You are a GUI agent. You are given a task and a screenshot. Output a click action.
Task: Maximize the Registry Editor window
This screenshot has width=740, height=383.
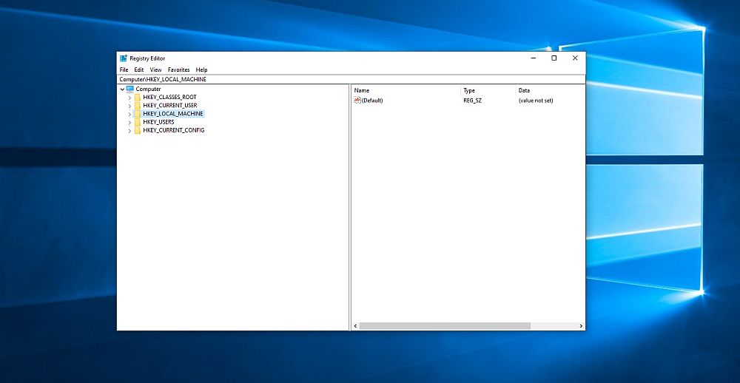click(x=554, y=58)
